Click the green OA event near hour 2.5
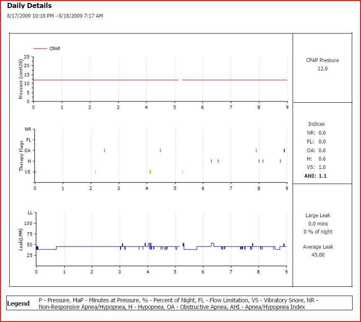 coord(104,150)
